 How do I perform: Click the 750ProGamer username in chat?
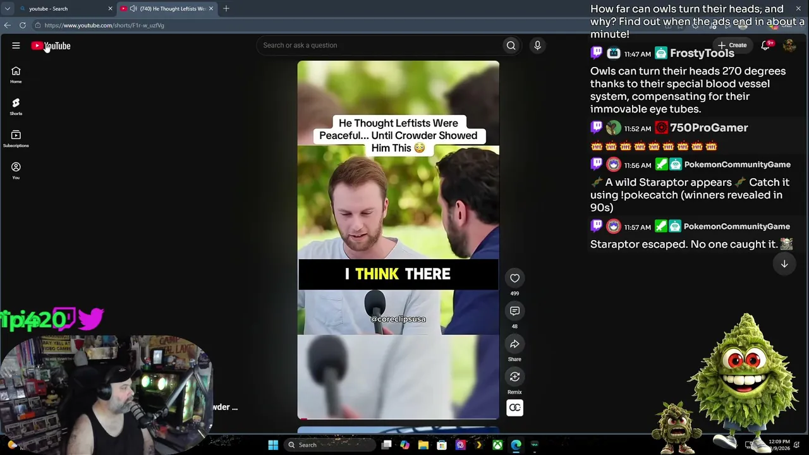coord(709,128)
